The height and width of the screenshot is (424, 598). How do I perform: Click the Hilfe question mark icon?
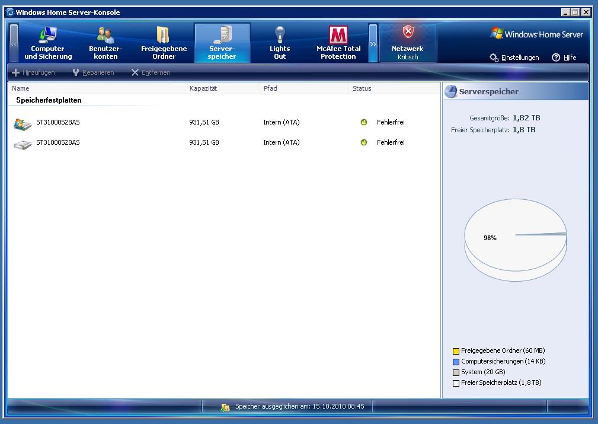click(556, 58)
